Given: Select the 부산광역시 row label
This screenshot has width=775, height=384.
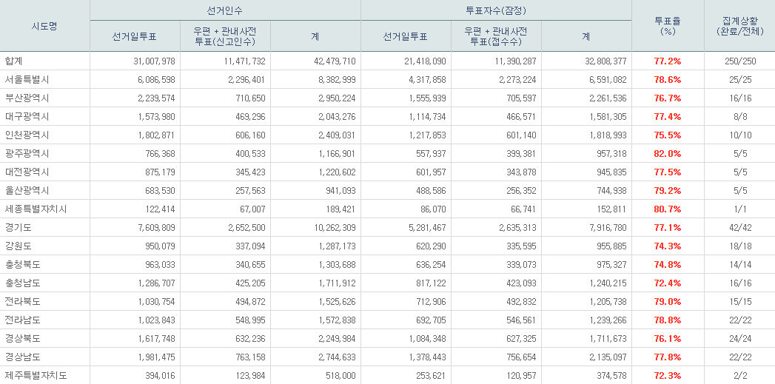Looking at the screenshot, I should (x=27, y=98).
